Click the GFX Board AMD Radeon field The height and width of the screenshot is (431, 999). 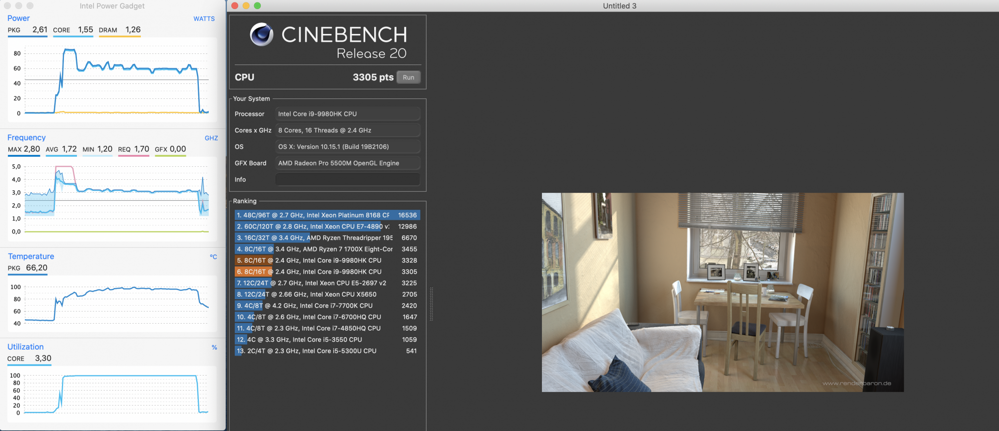tap(348, 163)
